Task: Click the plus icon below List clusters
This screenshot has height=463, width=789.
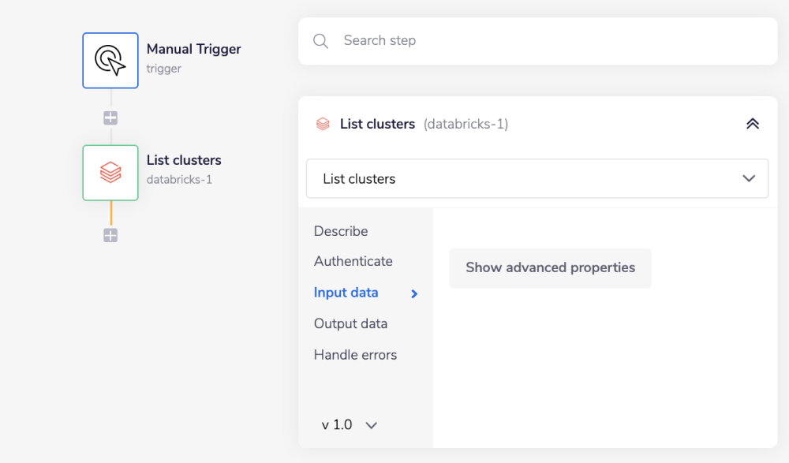Action: click(x=110, y=234)
